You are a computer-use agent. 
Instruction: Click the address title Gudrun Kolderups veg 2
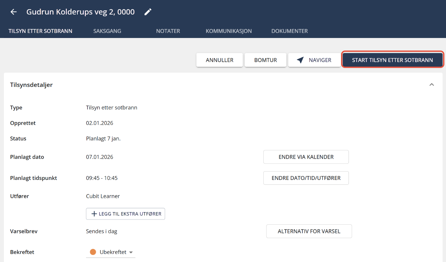[x=80, y=12]
